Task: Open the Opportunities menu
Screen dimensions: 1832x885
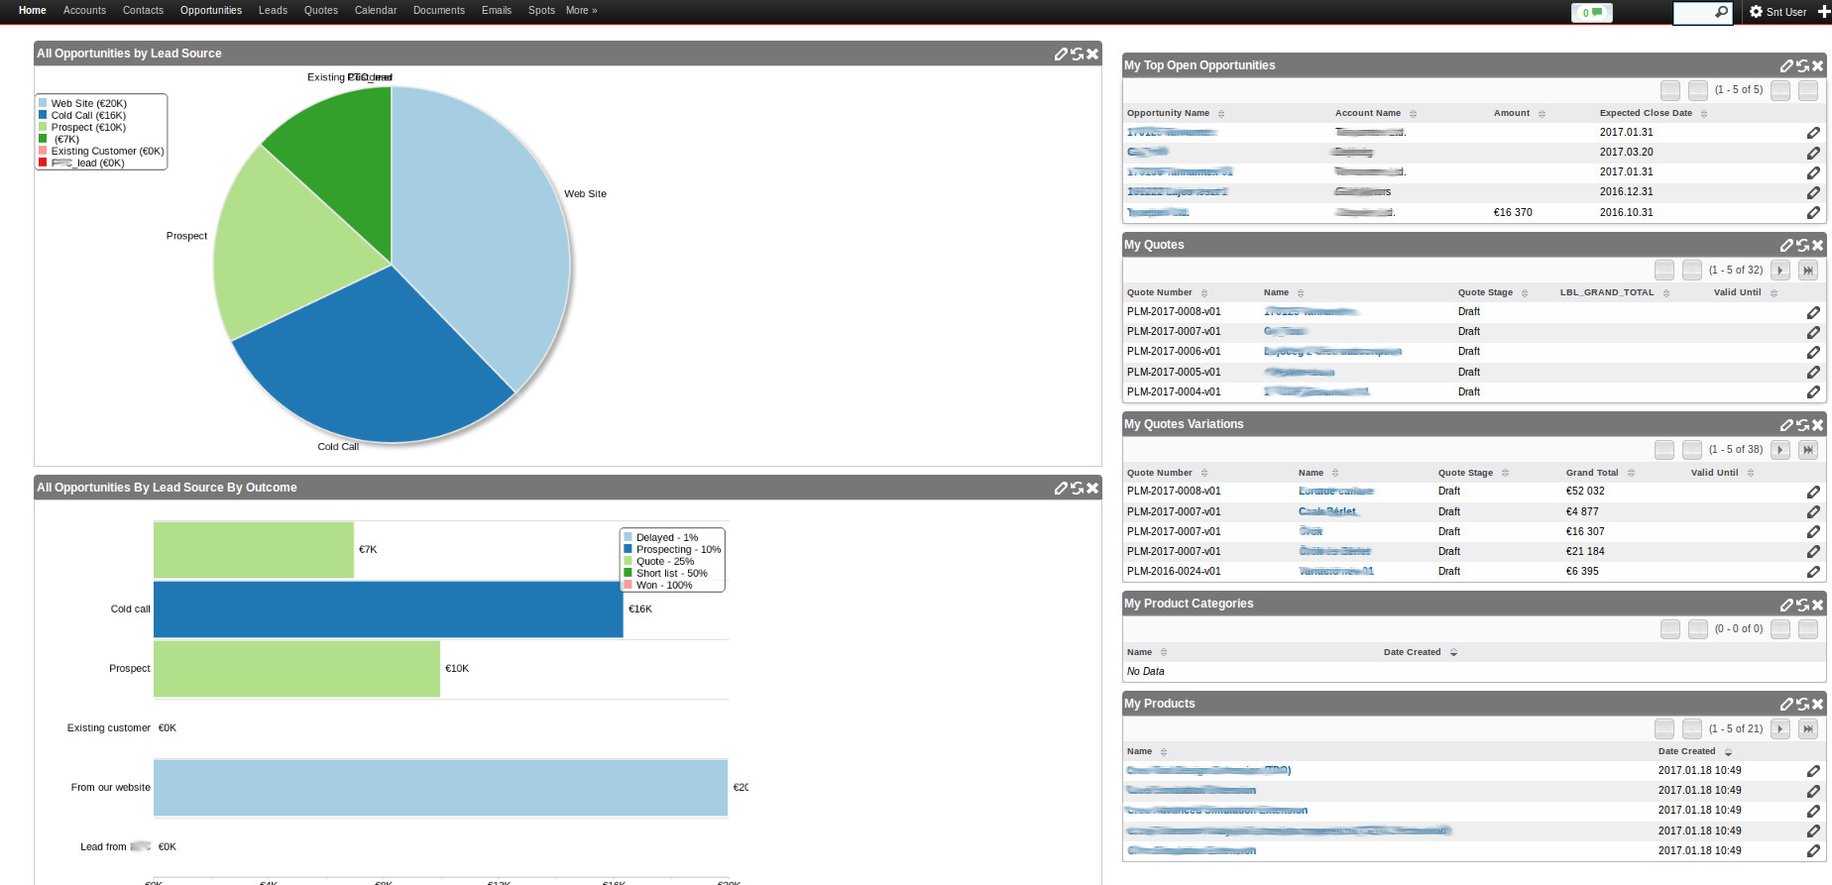Action: pyautogui.click(x=210, y=11)
